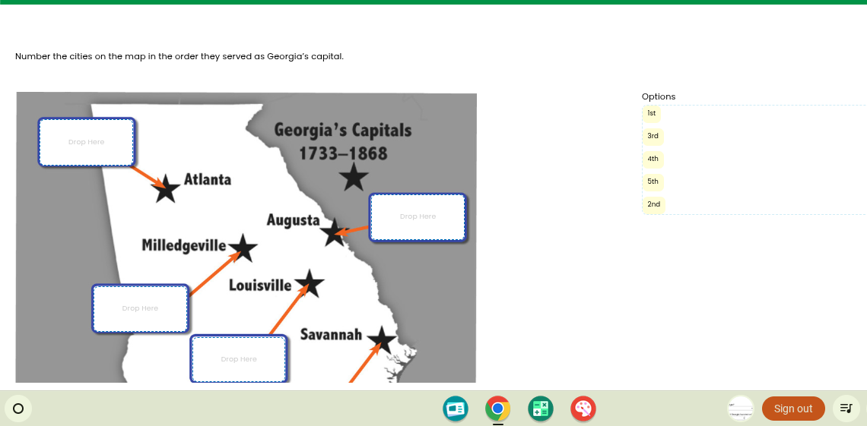Launch the paint palette app icon
This screenshot has height=426, width=867.
click(x=583, y=409)
